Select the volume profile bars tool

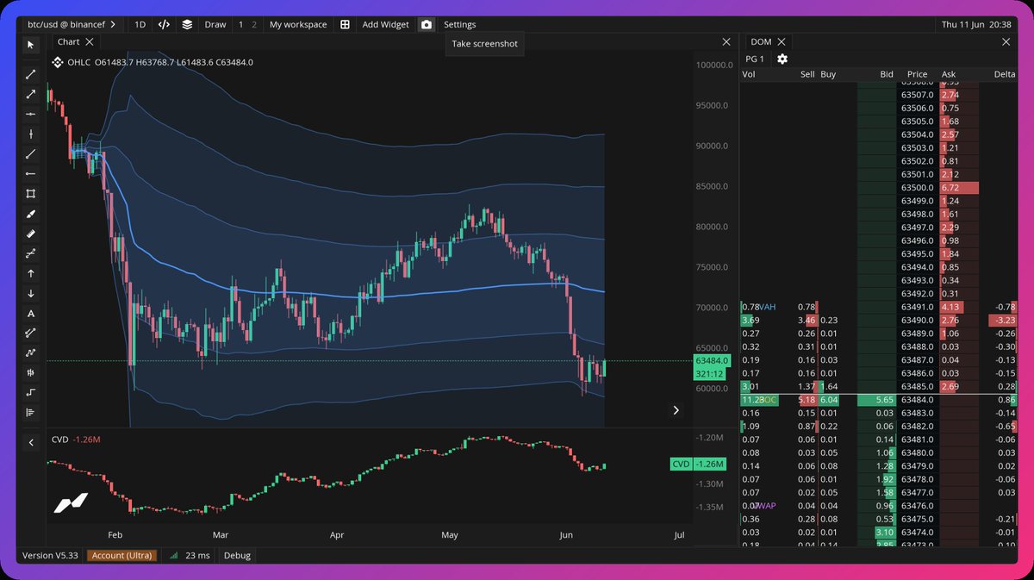(x=31, y=413)
